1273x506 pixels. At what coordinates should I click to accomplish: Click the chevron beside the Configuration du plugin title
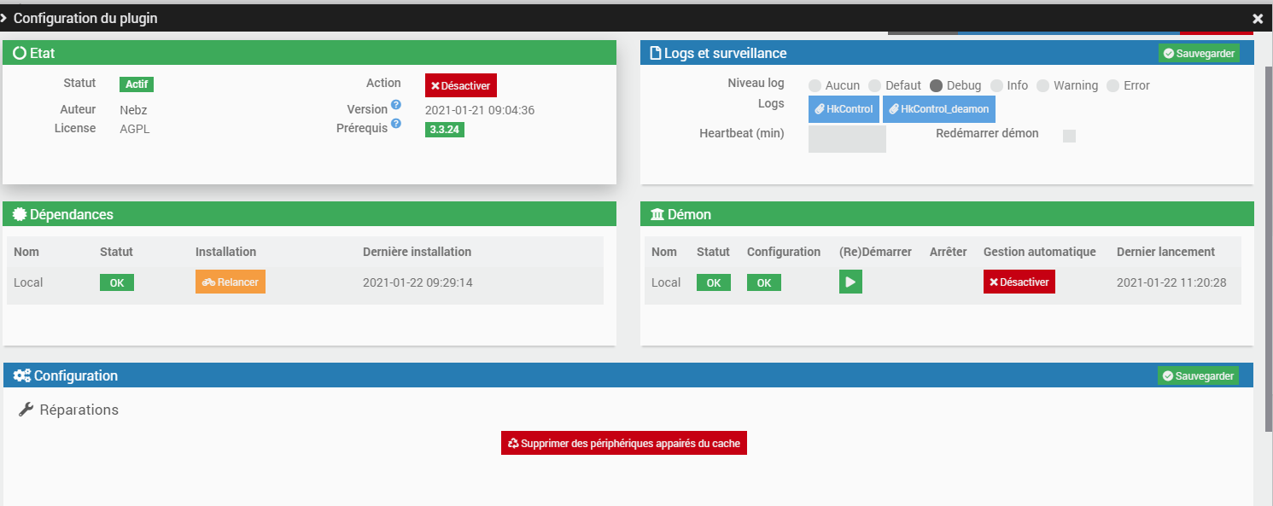[x=4, y=18]
